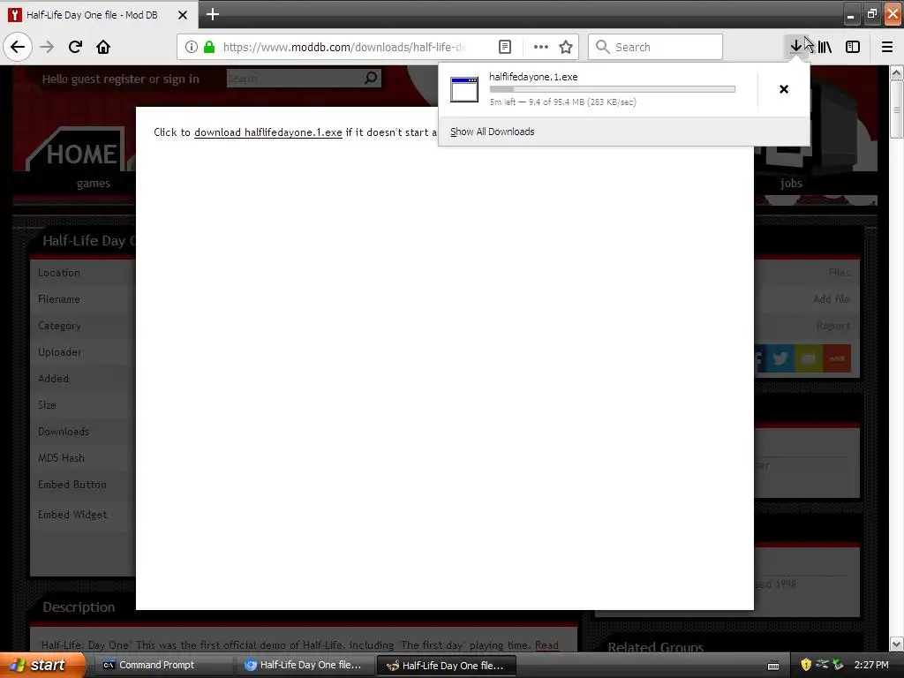Share on Twitter icon

pyautogui.click(x=780, y=358)
